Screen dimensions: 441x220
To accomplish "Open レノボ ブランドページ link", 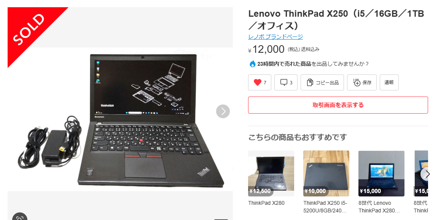I will [x=275, y=37].
